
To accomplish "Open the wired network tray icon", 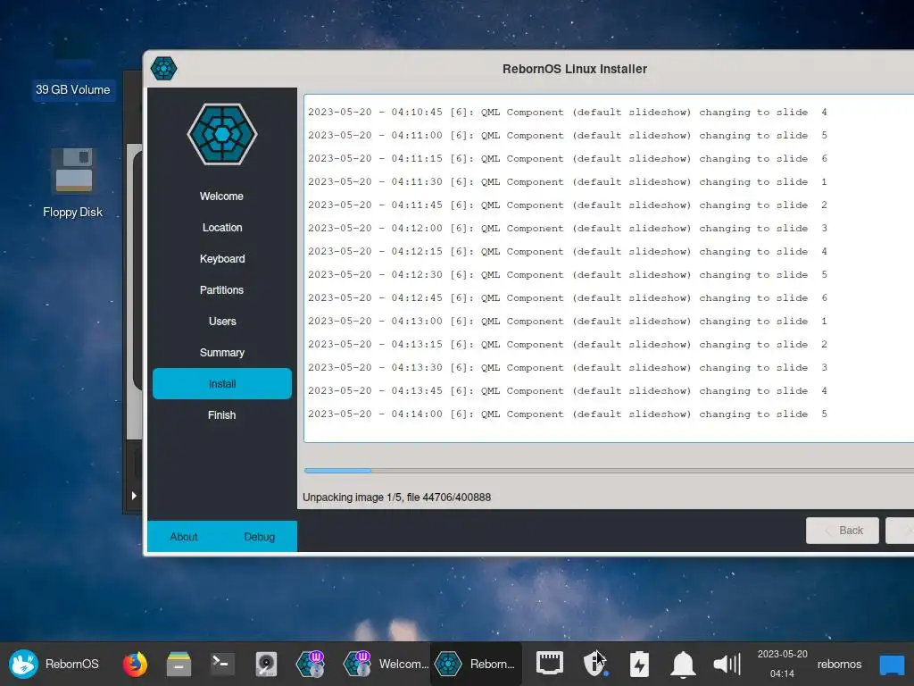I will click(x=550, y=664).
